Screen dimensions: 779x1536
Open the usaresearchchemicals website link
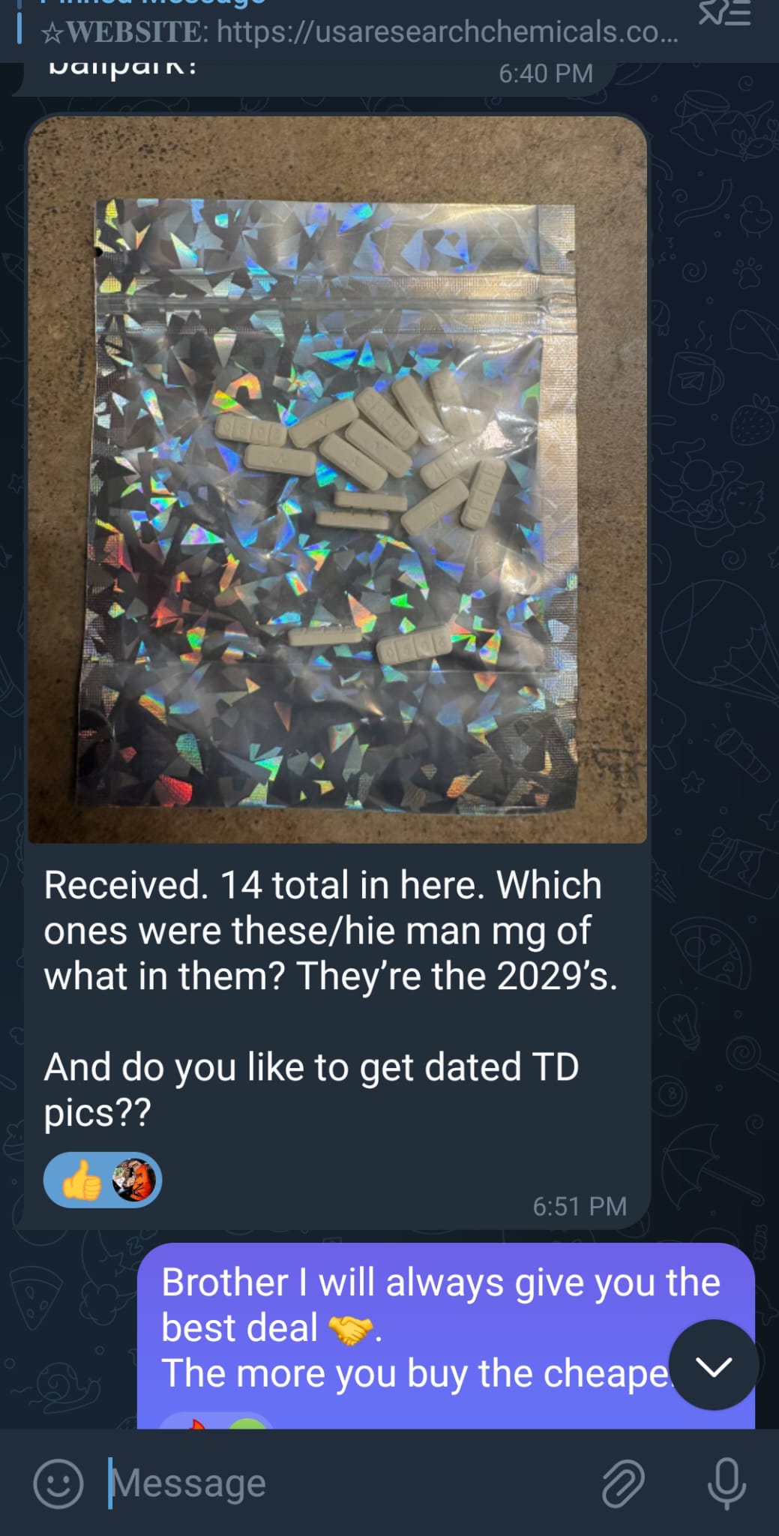pos(448,32)
